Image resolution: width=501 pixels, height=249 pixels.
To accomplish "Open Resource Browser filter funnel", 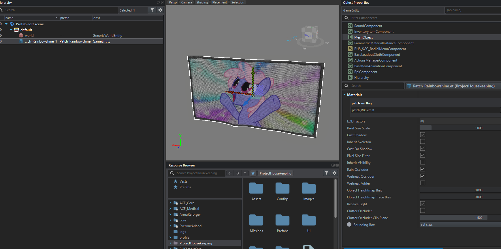I will [x=327, y=173].
